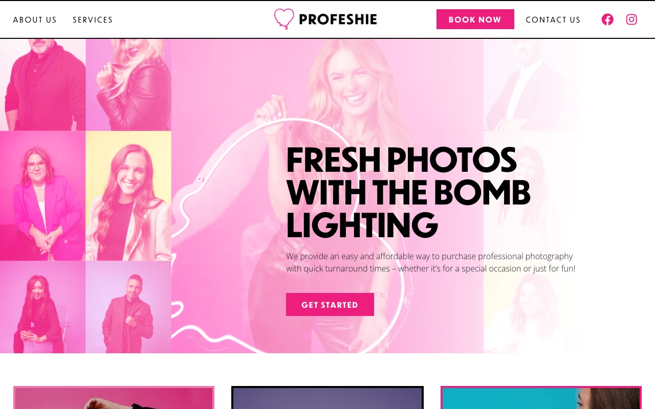Click the Fresh Photos headline text

click(408, 192)
